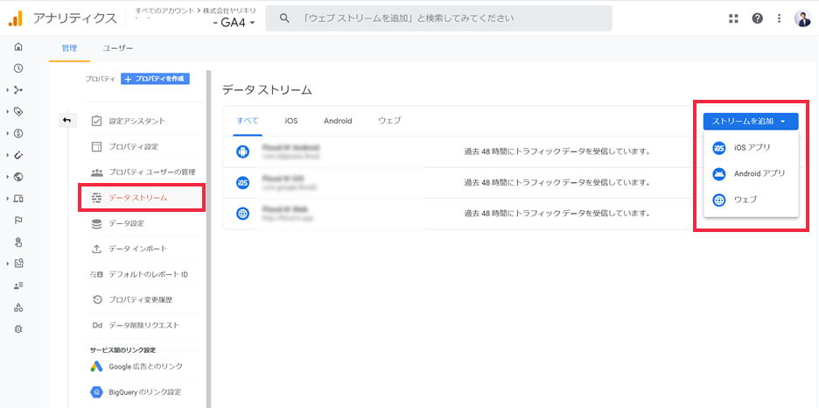
Task: Open the realtime clock icon in sidebar
Action: tap(18, 68)
